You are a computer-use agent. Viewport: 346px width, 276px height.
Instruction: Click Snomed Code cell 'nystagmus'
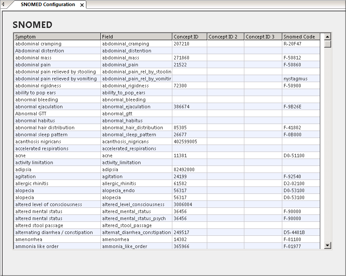click(x=301, y=79)
